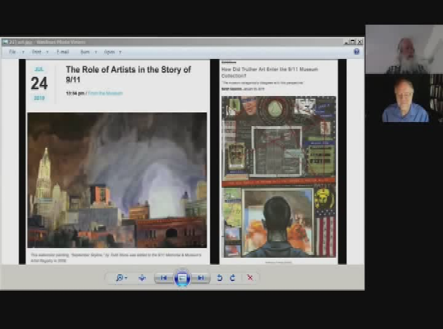Expand the File menu dropdown arrow
Screen dimensions: 443x329
23,52
